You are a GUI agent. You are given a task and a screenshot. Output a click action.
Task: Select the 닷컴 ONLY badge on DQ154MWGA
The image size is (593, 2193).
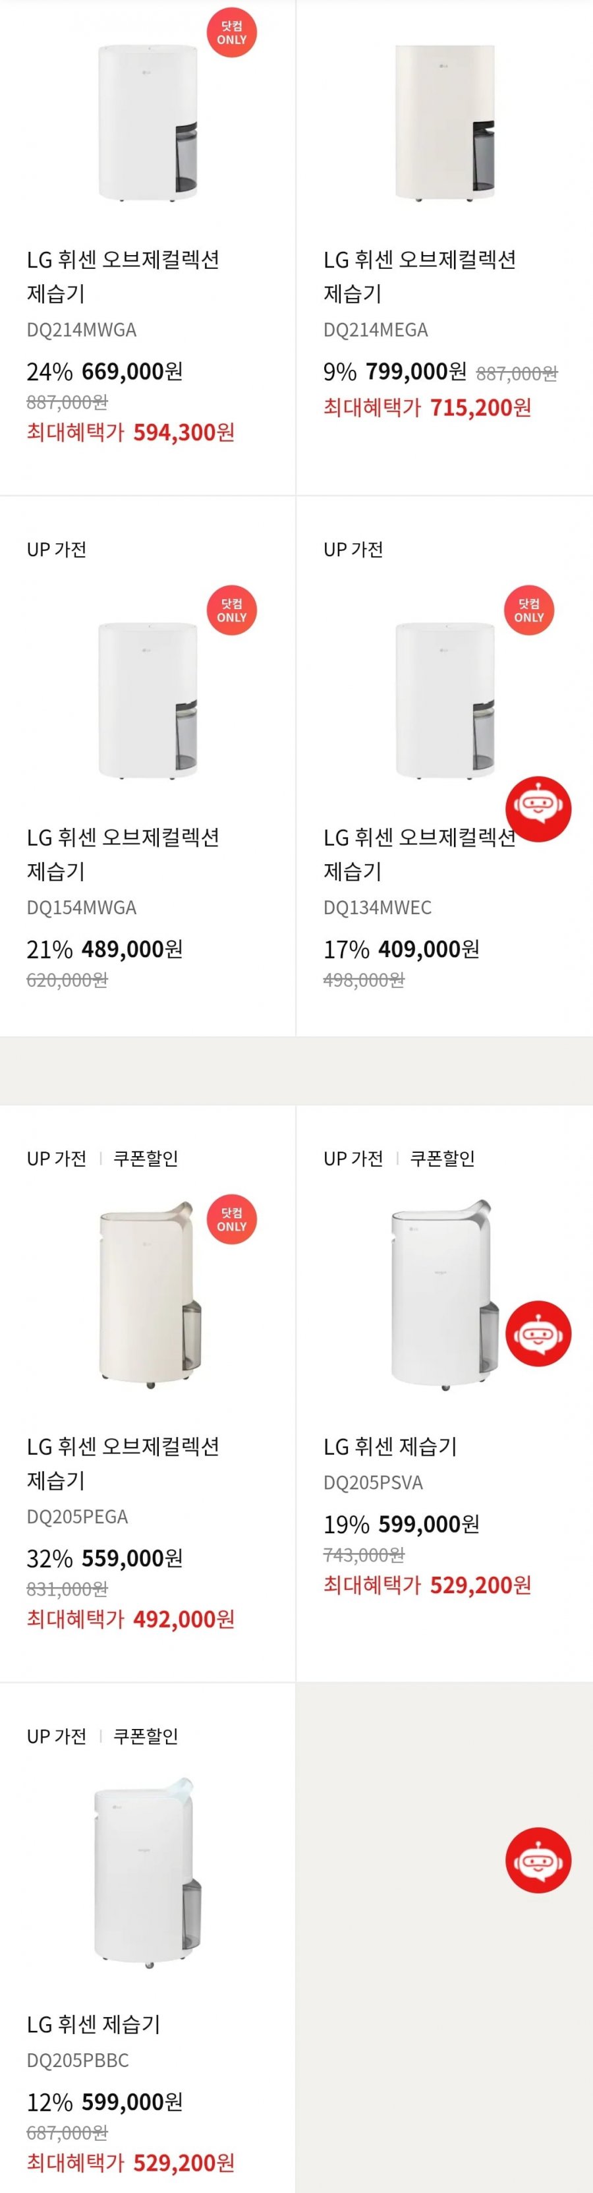click(x=231, y=610)
